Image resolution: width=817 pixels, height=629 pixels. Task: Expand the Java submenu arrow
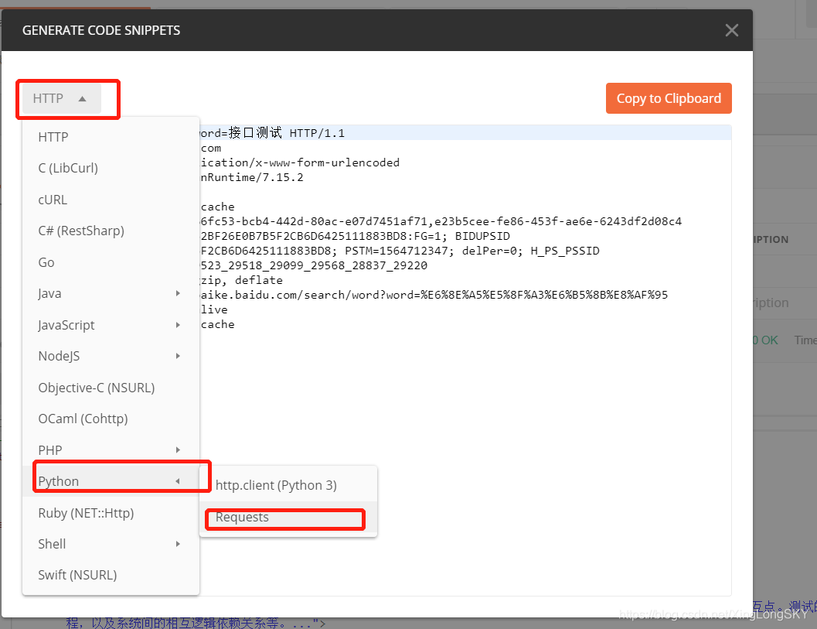(178, 293)
